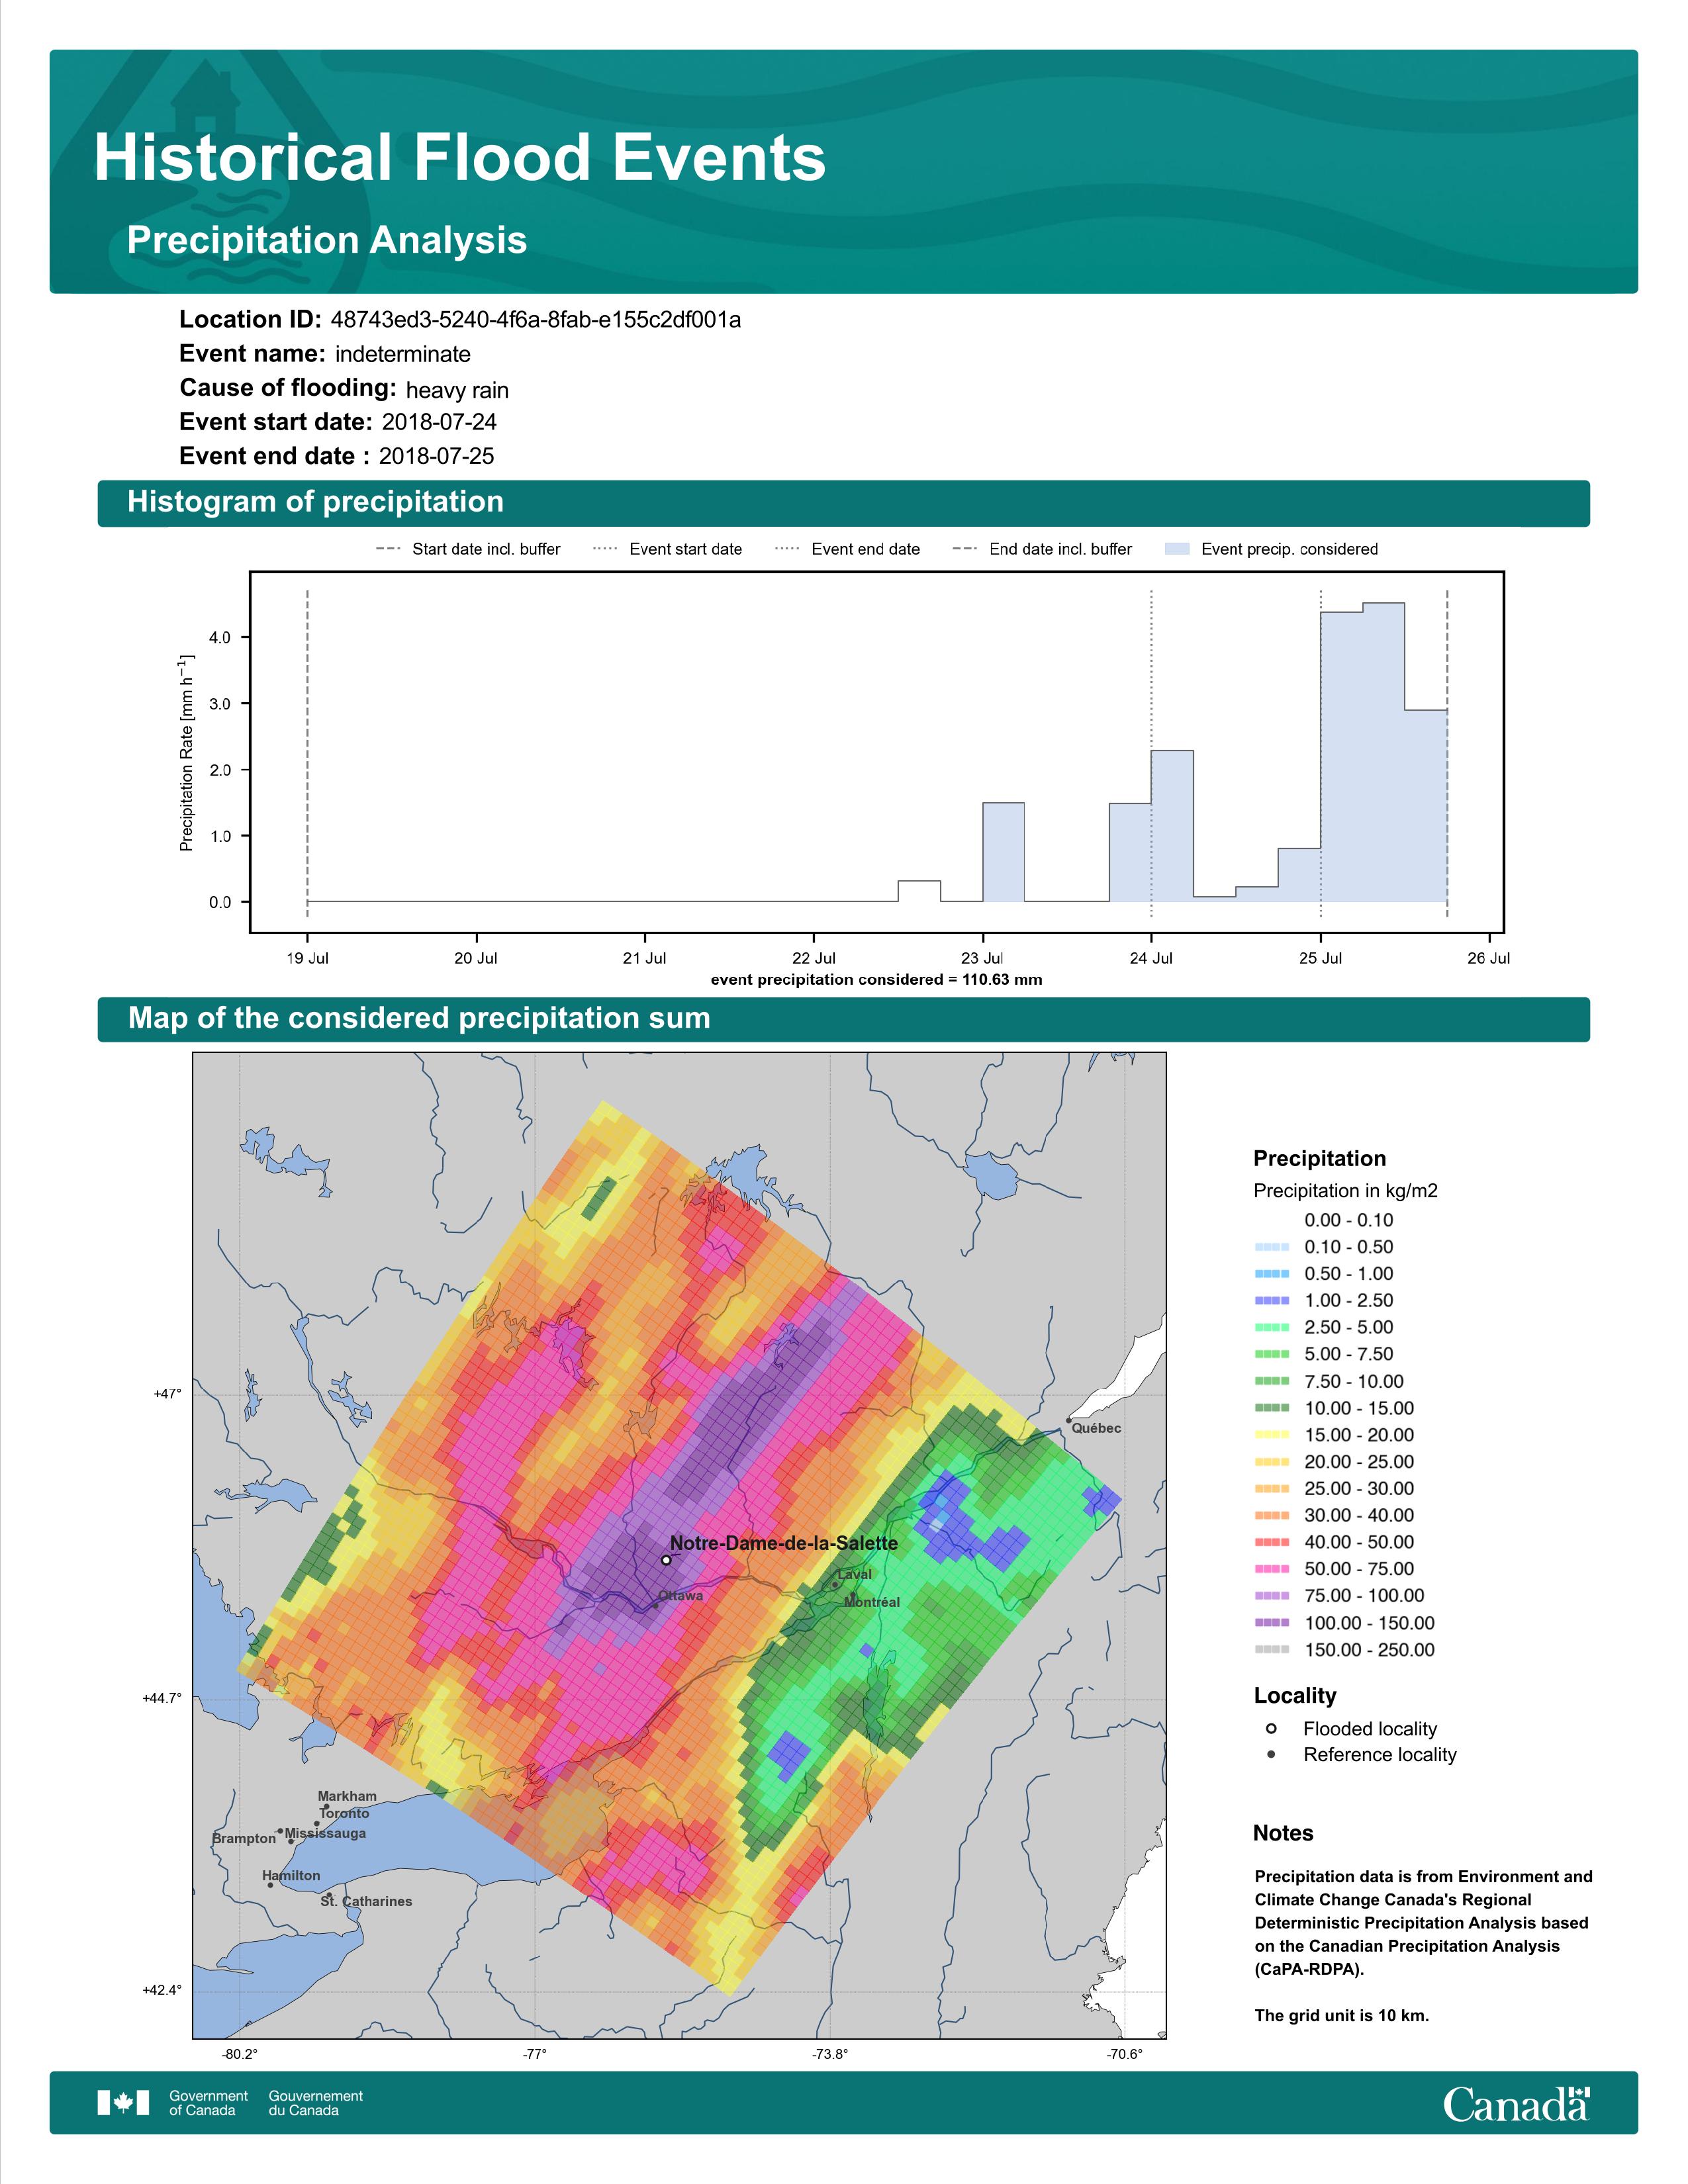Click the Reference locality dot icon in legend
The height and width of the screenshot is (2184, 1688).
click(x=1271, y=1755)
